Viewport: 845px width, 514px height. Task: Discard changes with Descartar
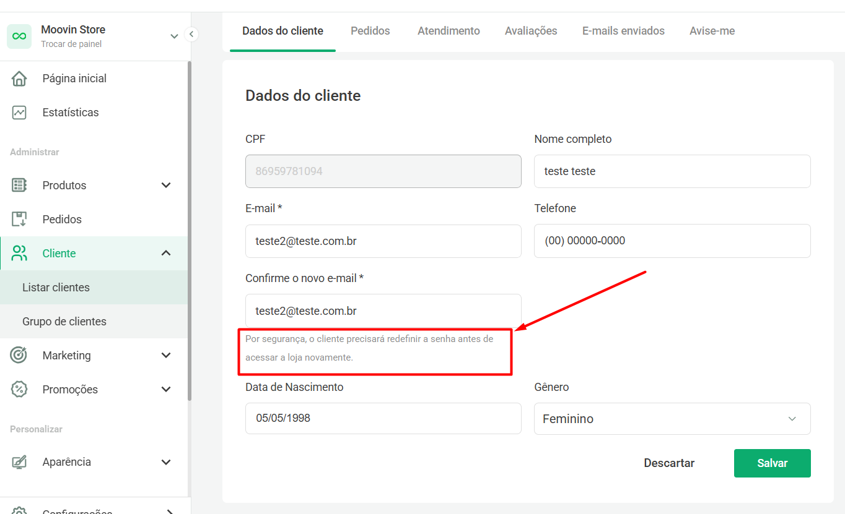(x=669, y=463)
